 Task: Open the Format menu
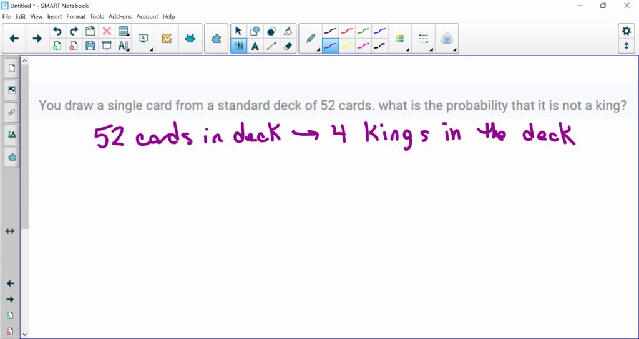pos(76,17)
